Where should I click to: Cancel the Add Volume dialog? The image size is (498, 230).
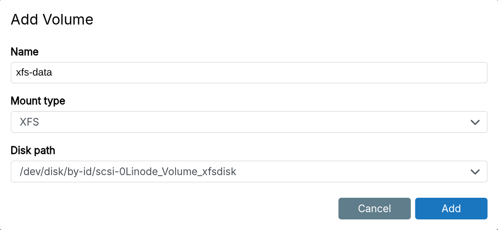tap(374, 208)
